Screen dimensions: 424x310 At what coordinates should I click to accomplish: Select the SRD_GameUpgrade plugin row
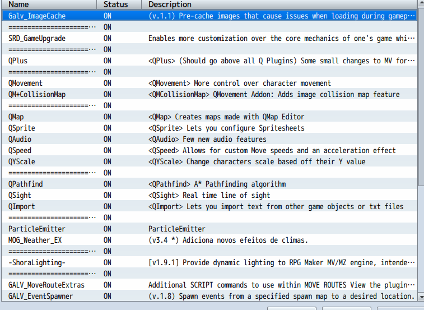coord(209,39)
